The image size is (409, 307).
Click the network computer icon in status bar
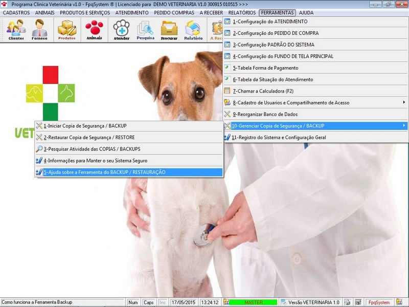358,302
